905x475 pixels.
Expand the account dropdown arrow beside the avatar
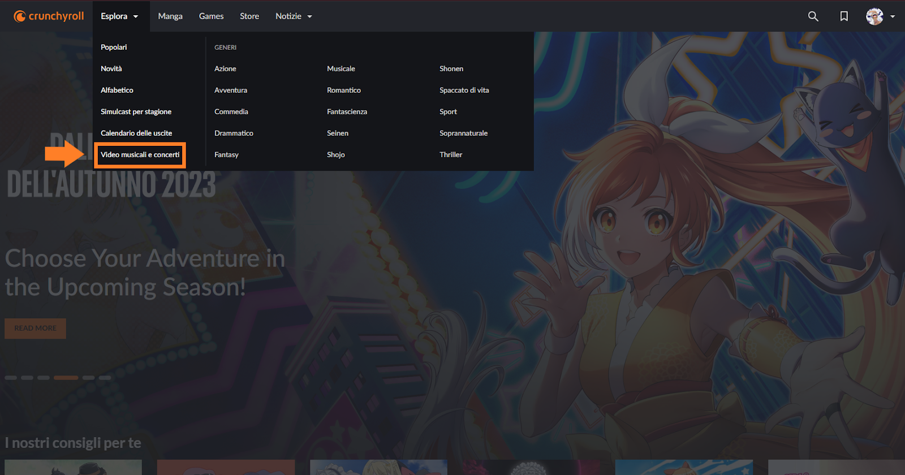(893, 16)
